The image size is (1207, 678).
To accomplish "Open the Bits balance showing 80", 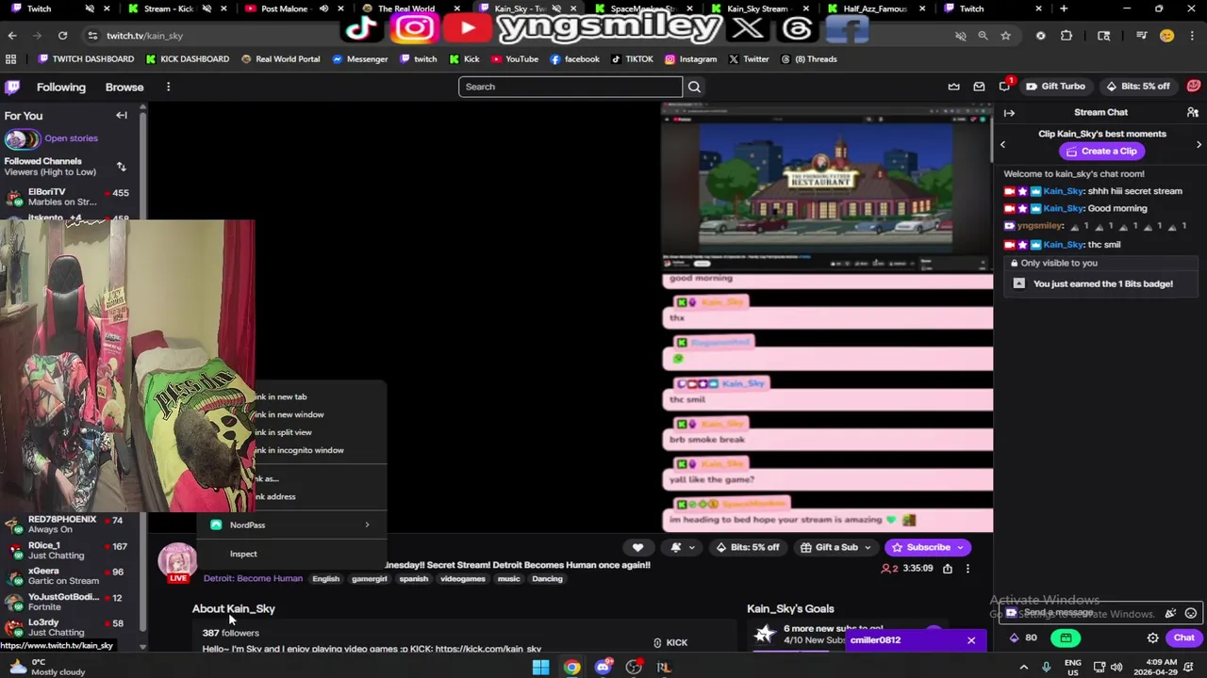I will click(x=1023, y=638).
